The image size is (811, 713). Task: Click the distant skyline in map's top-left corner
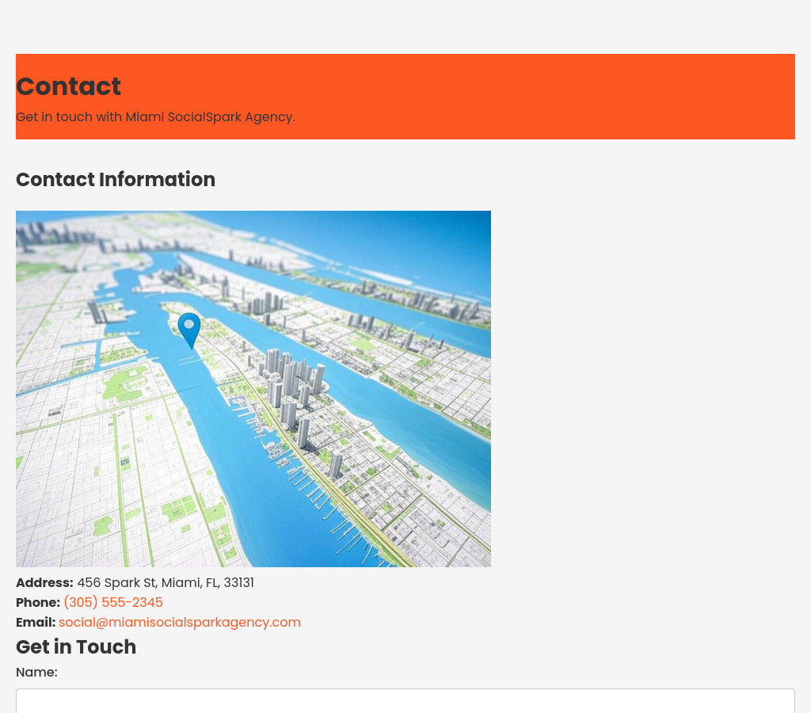click(48, 234)
